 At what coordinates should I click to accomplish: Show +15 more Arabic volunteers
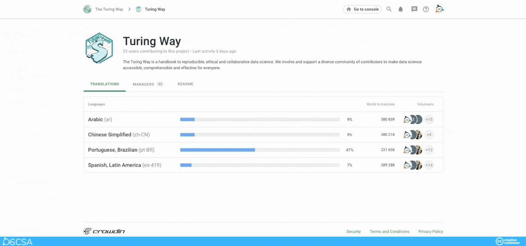point(429,120)
